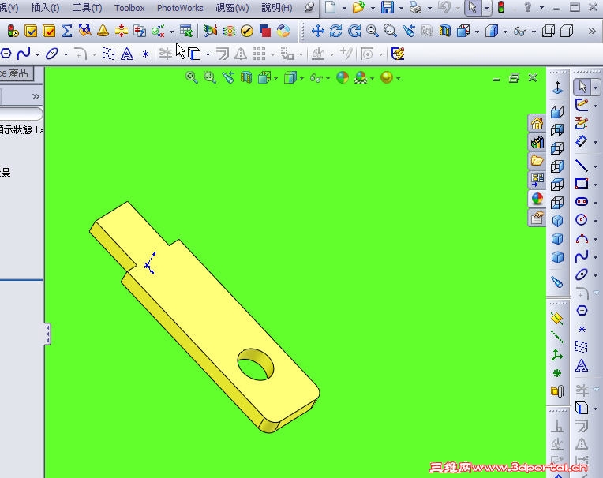603x478 pixels.
Task: Toggle Wireframe display mode
Action: 549,31
